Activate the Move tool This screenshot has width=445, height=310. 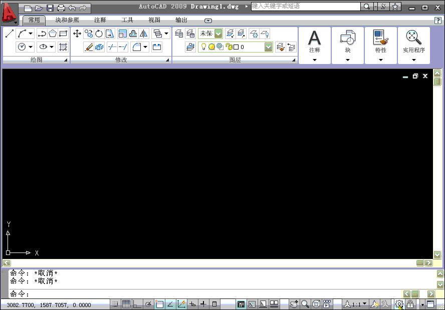click(x=78, y=33)
